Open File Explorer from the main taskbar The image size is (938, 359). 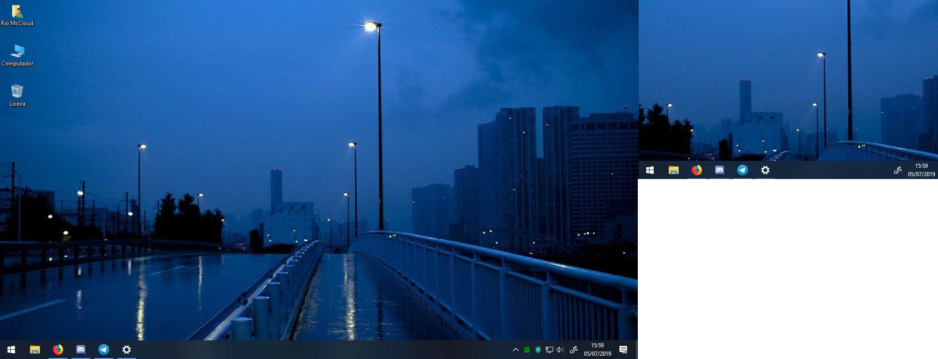click(x=35, y=350)
